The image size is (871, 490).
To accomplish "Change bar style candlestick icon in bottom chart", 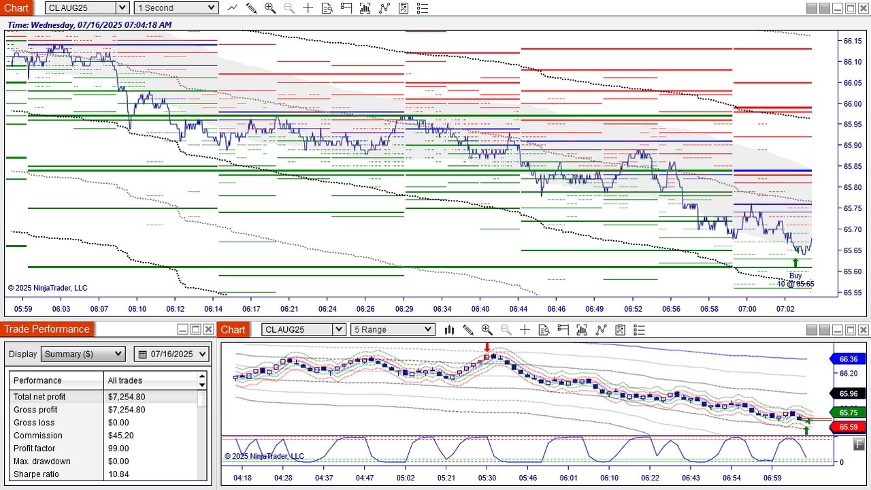I will [x=449, y=329].
